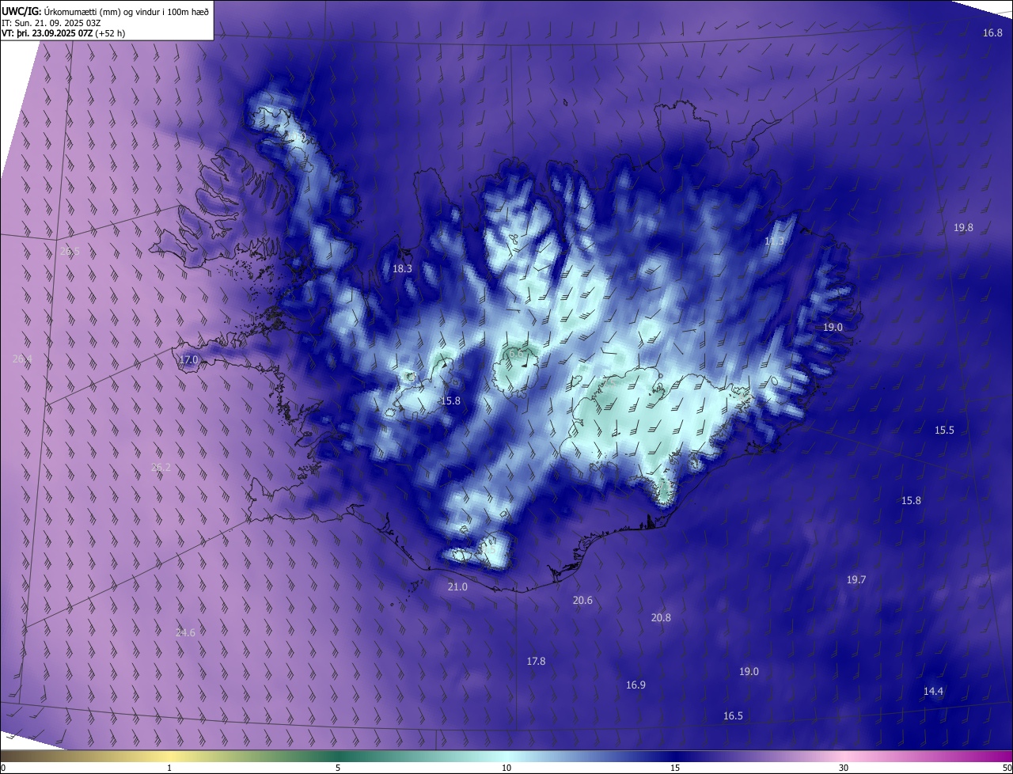Click the colorbar label 5
This screenshot has width=1013, height=774.
point(338,768)
